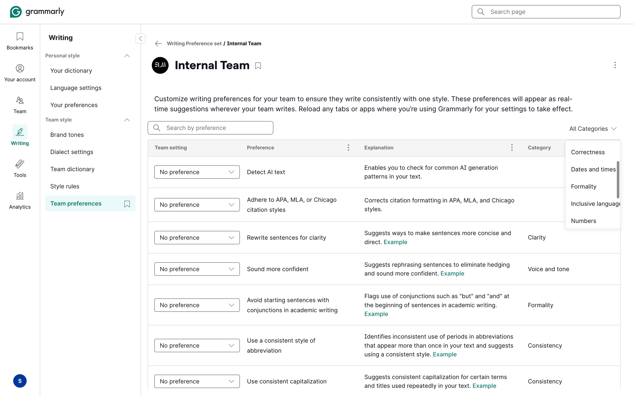Select Formality in the category list
The height and width of the screenshot is (396, 634).
[591, 186]
